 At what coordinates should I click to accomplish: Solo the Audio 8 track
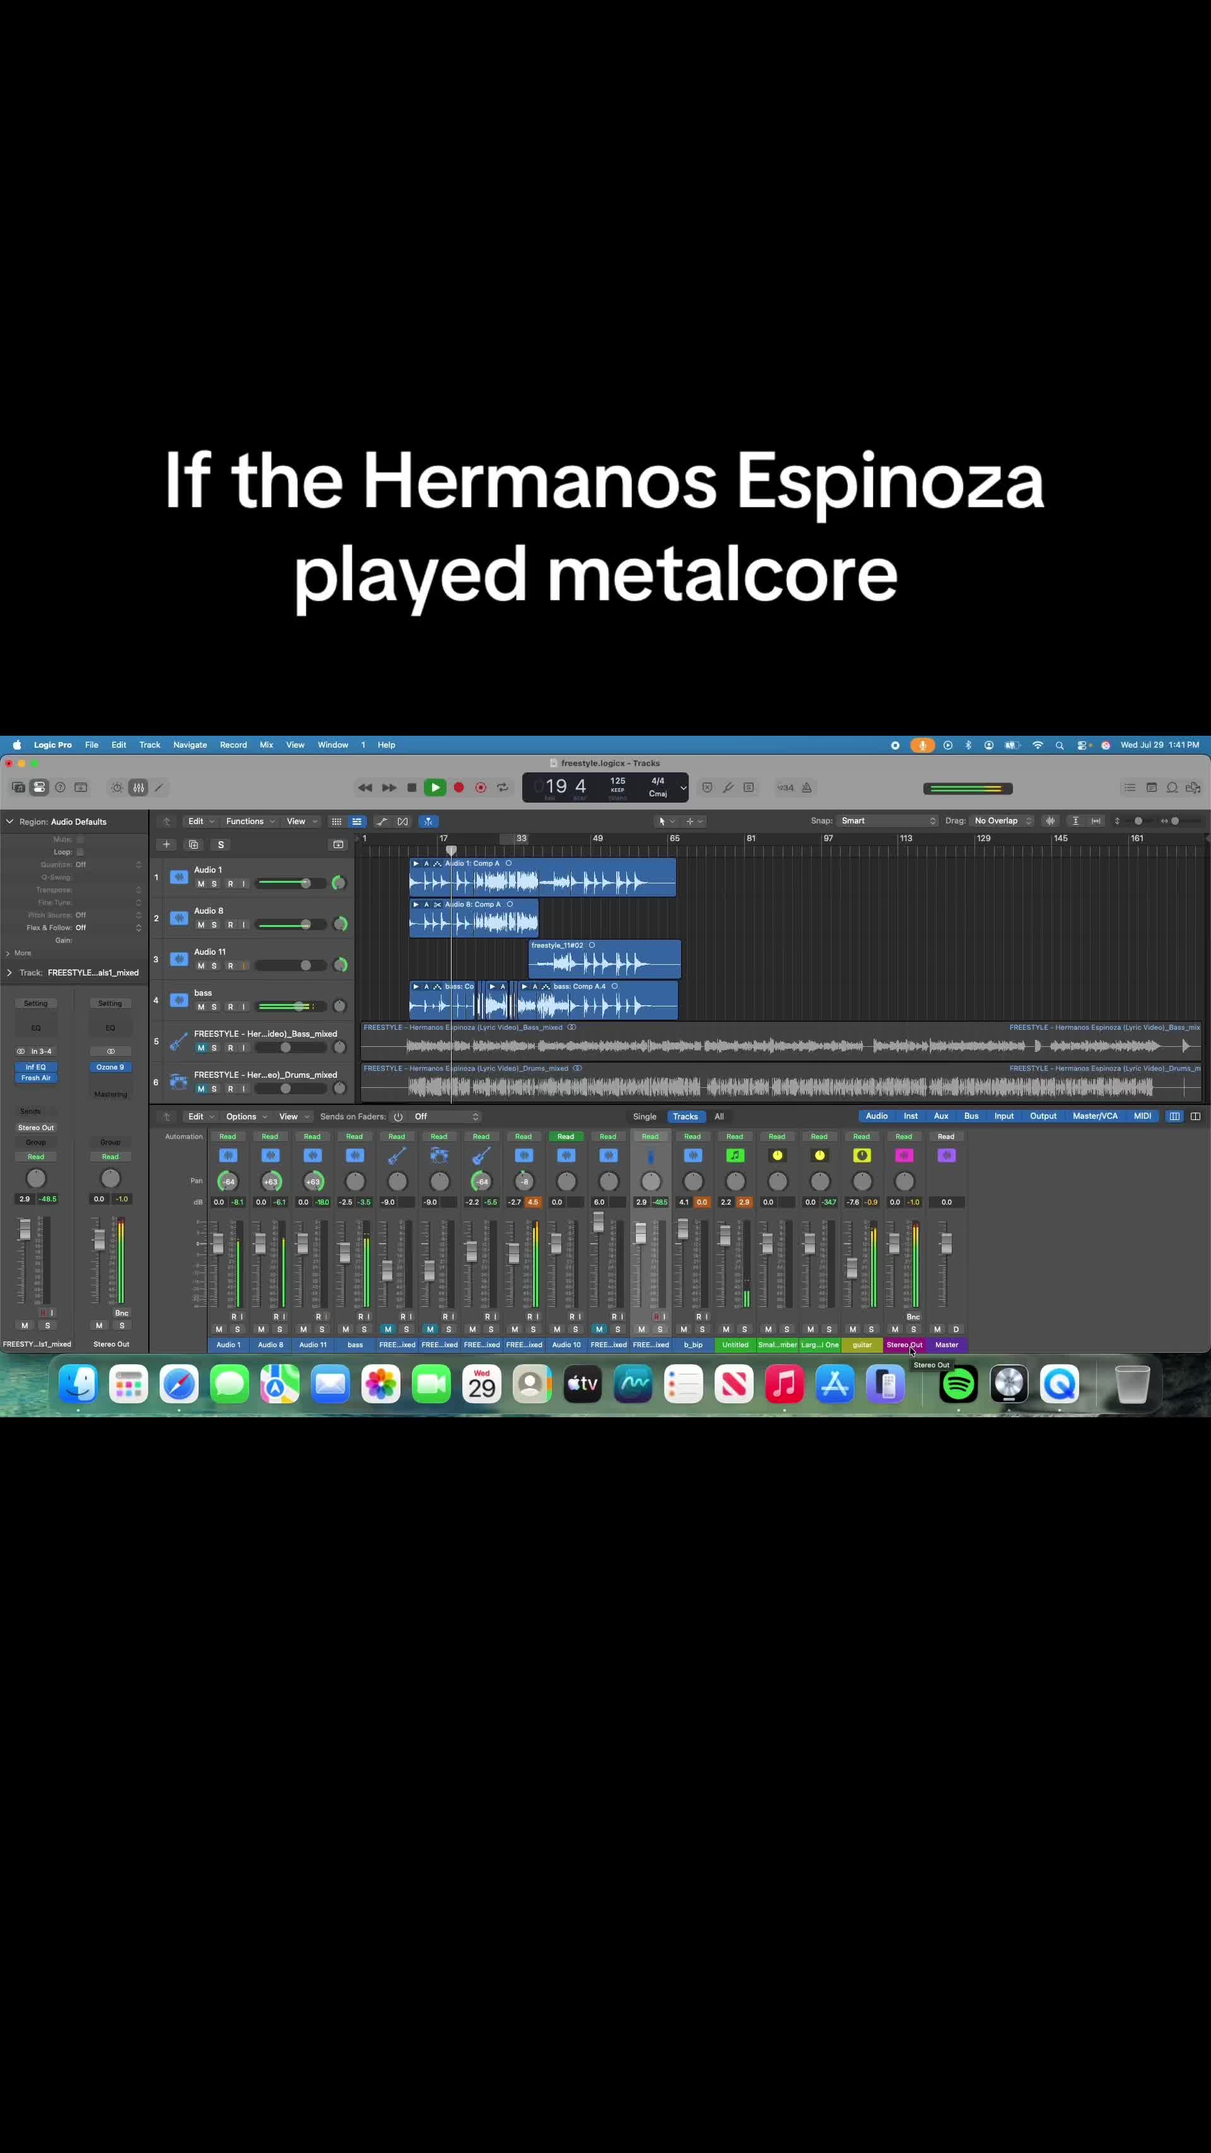[214, 924]
